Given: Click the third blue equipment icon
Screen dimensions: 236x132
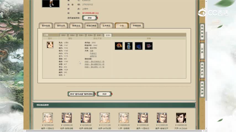Looking at the screenshot, I should tap(139, 46).
